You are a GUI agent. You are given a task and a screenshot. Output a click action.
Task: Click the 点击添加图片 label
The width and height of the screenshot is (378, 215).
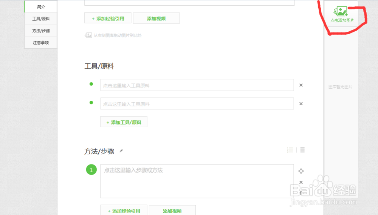pos(342,21)
